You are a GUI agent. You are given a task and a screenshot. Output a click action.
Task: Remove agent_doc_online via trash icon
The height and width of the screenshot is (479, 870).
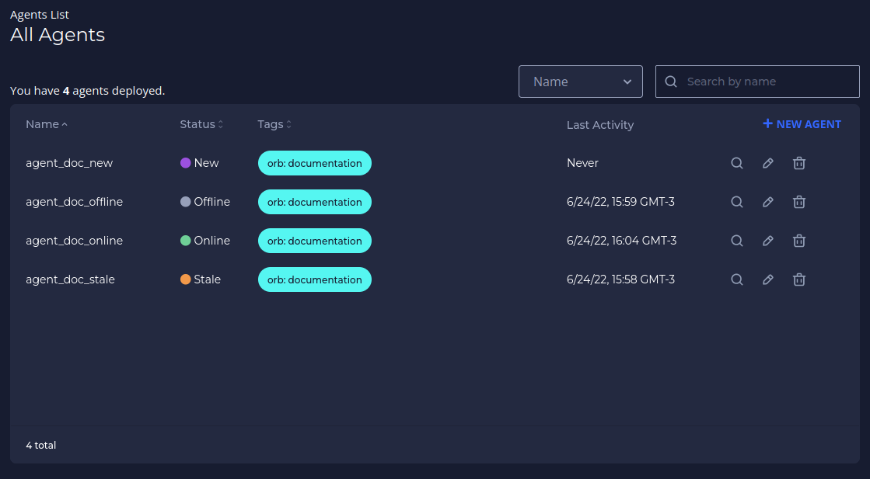tap(799, 241)
